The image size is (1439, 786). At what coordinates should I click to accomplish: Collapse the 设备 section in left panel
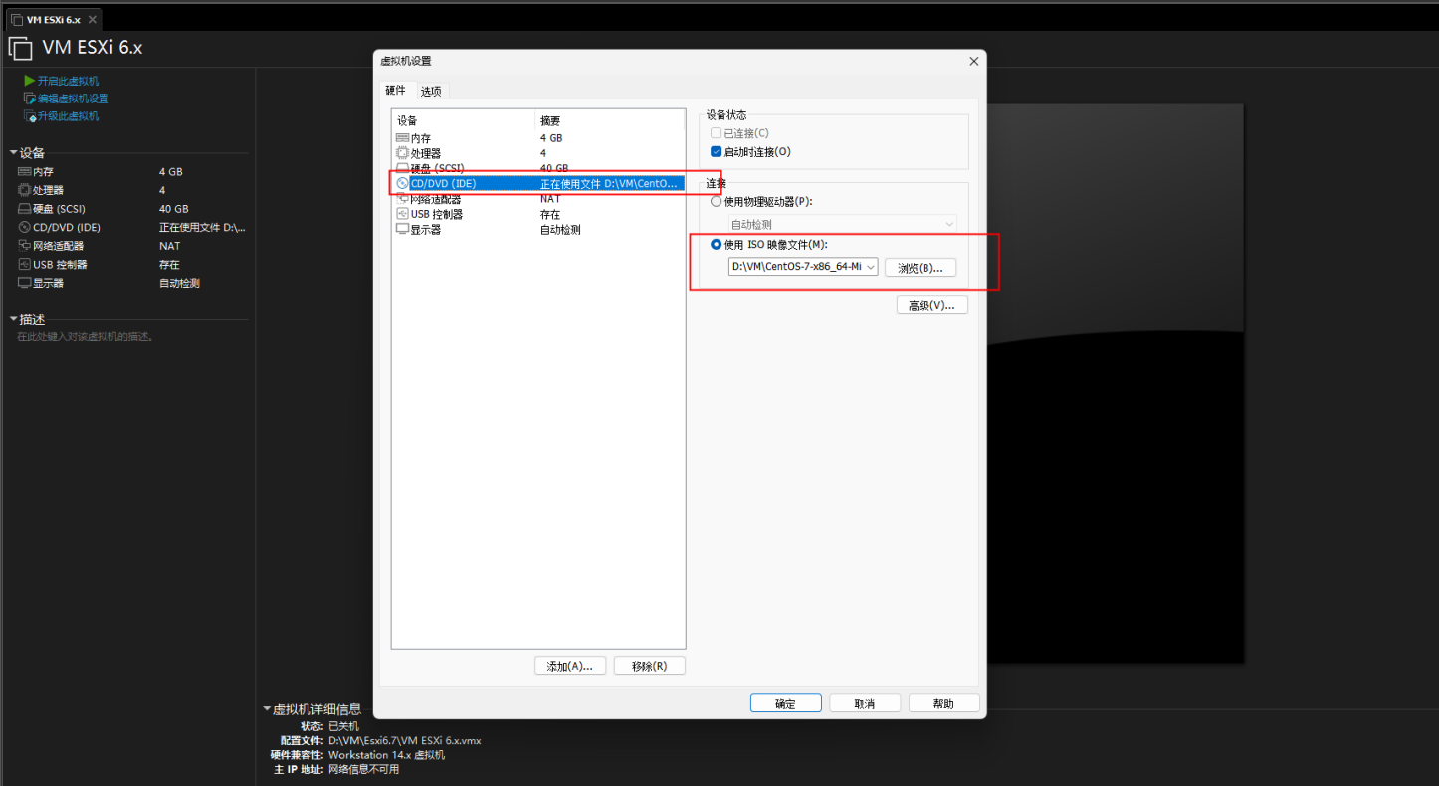click(14, 153)
